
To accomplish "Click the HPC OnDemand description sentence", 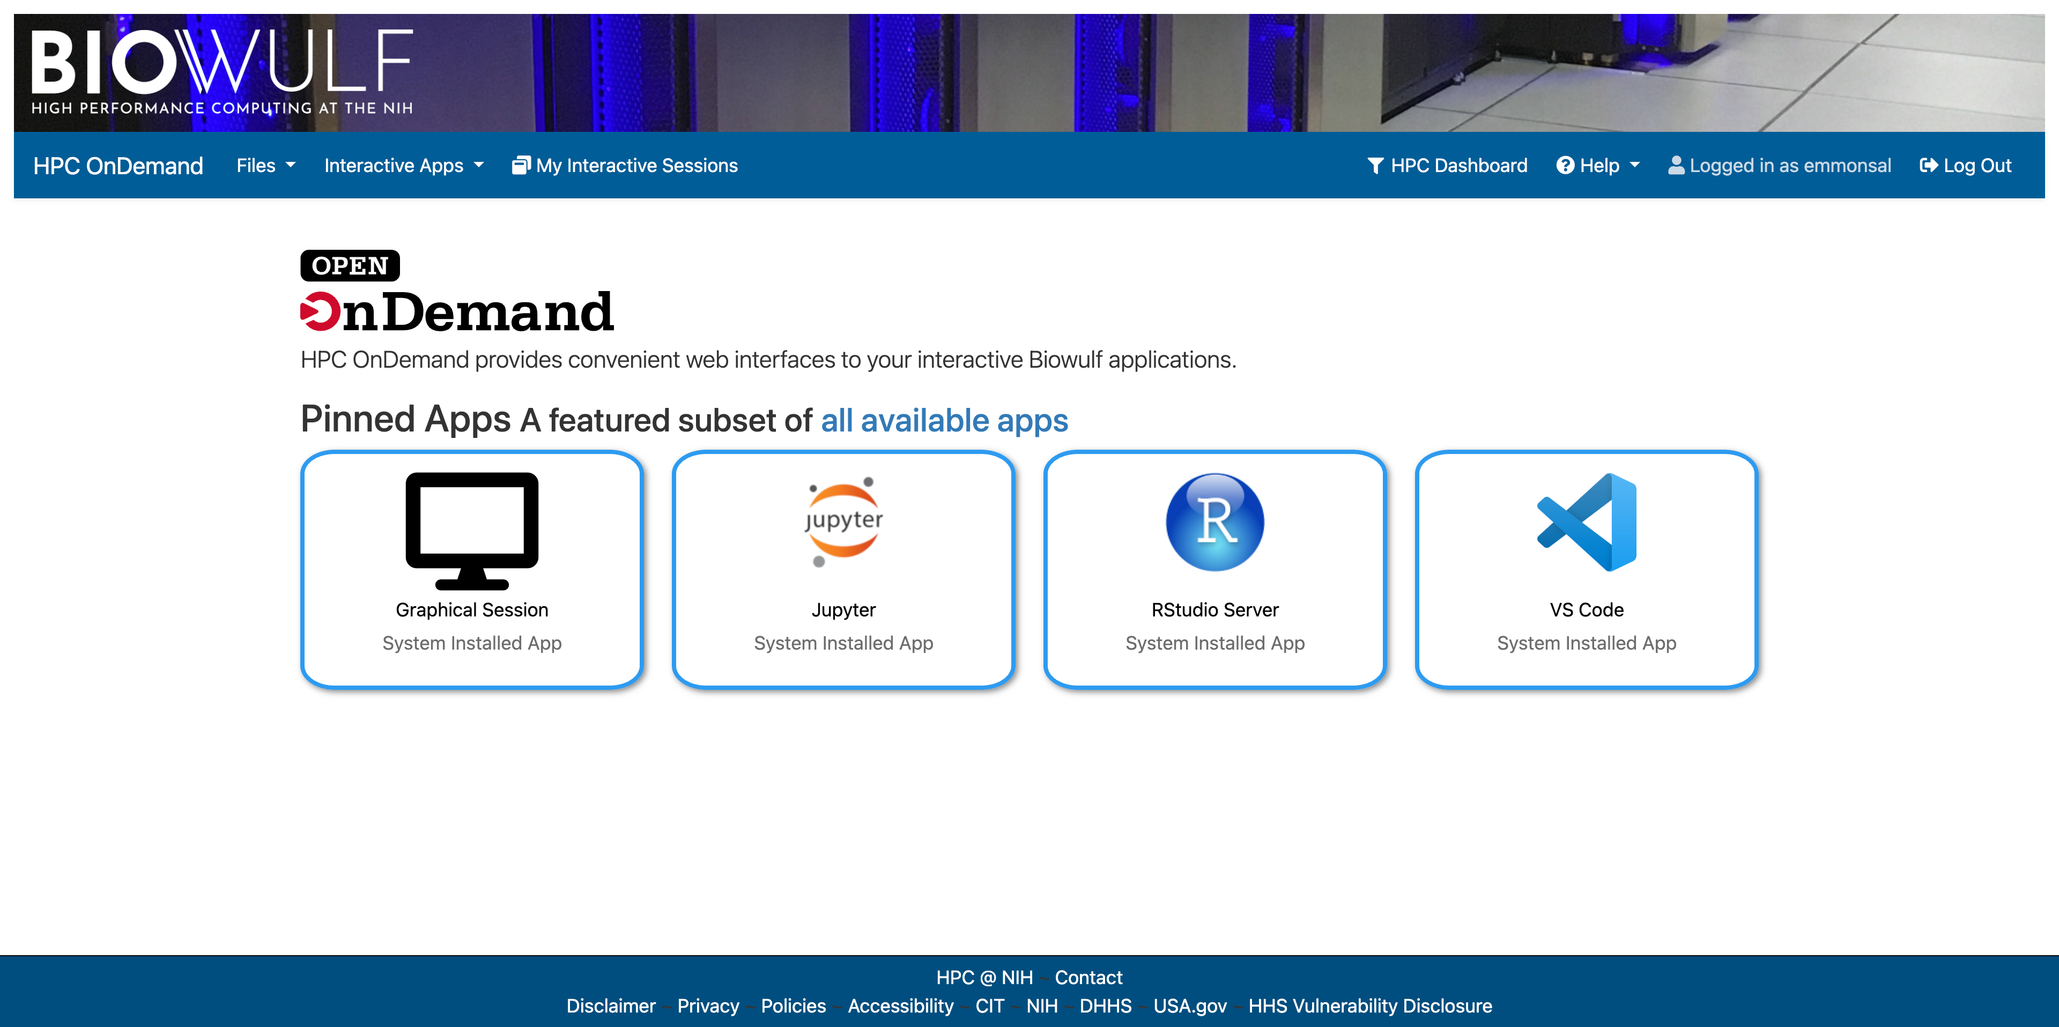I will tap(768, 360).
